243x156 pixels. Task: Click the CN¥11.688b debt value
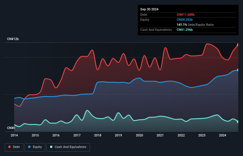[186, 15]
